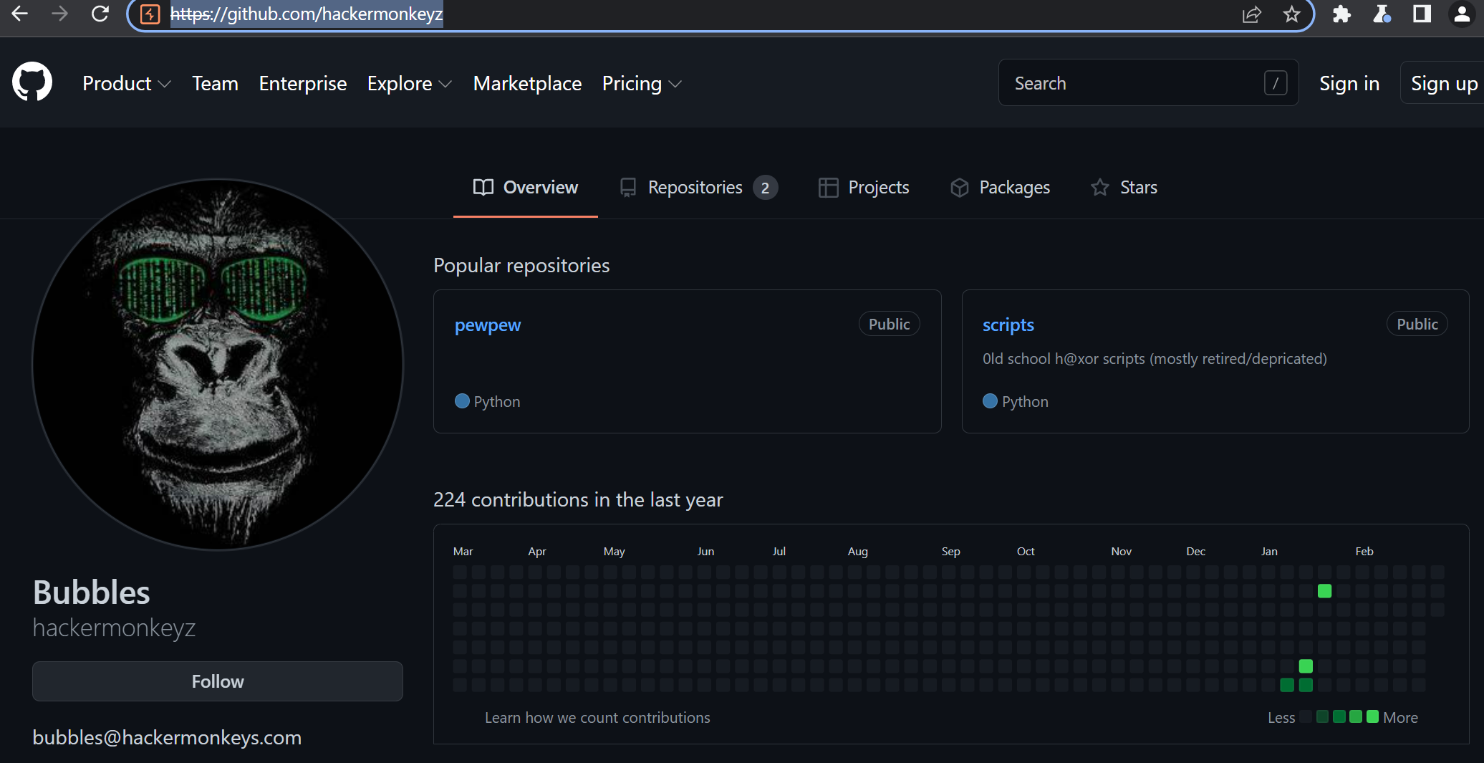Open the browser profile avatar icon
1484x763 pixels.
coord(1462,14)
